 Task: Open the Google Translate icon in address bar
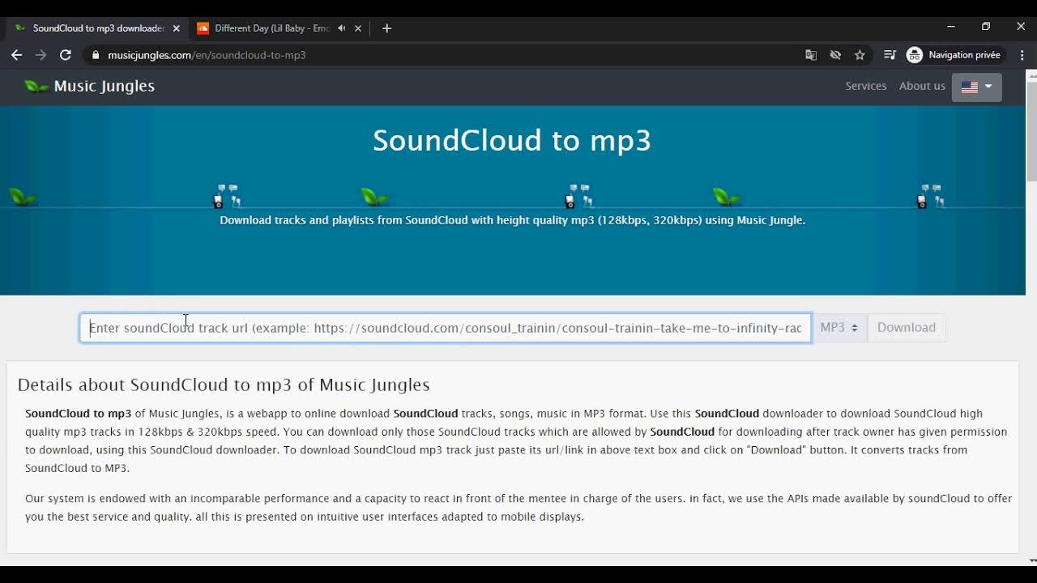pyautogui.click(x=811, y=54)
